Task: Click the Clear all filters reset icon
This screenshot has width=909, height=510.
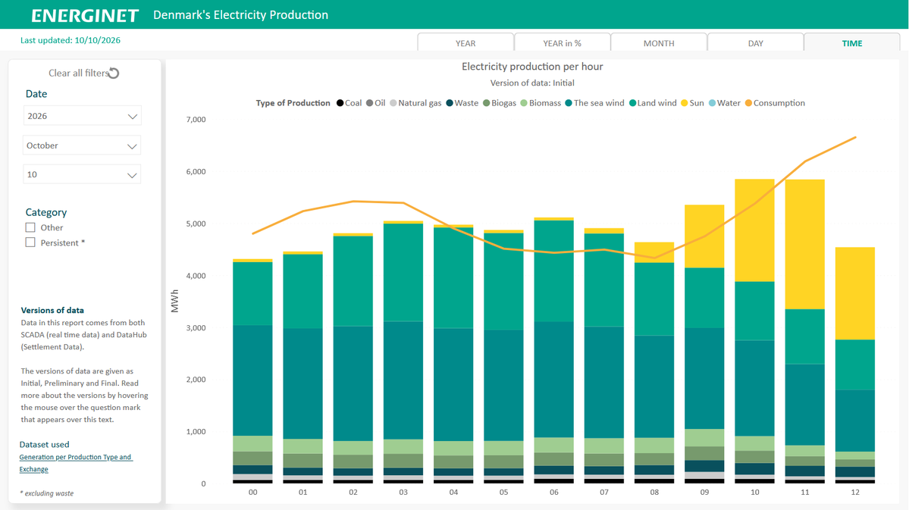Action: pos(114,73)
